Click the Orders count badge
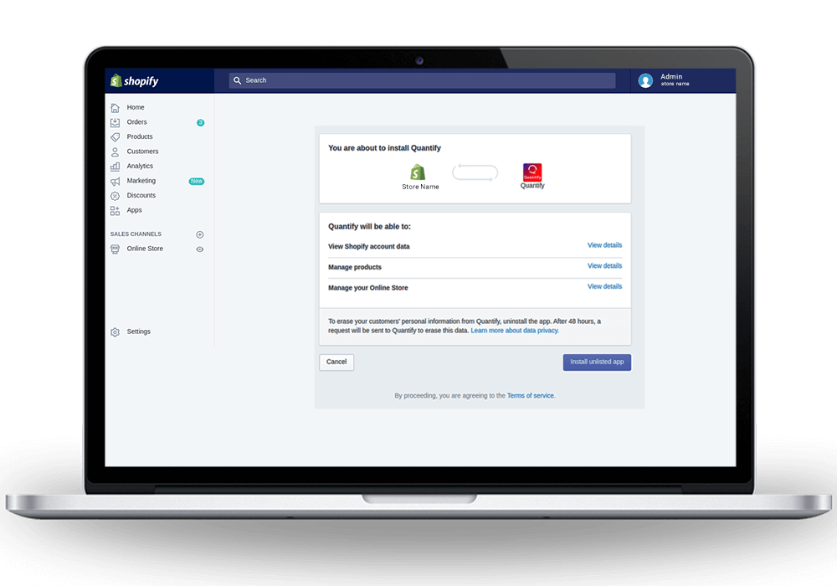 tap(201, 123)
